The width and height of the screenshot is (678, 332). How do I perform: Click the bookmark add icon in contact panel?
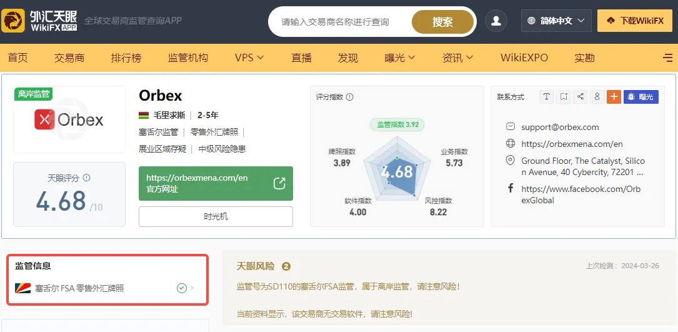(x=564, y=96)
